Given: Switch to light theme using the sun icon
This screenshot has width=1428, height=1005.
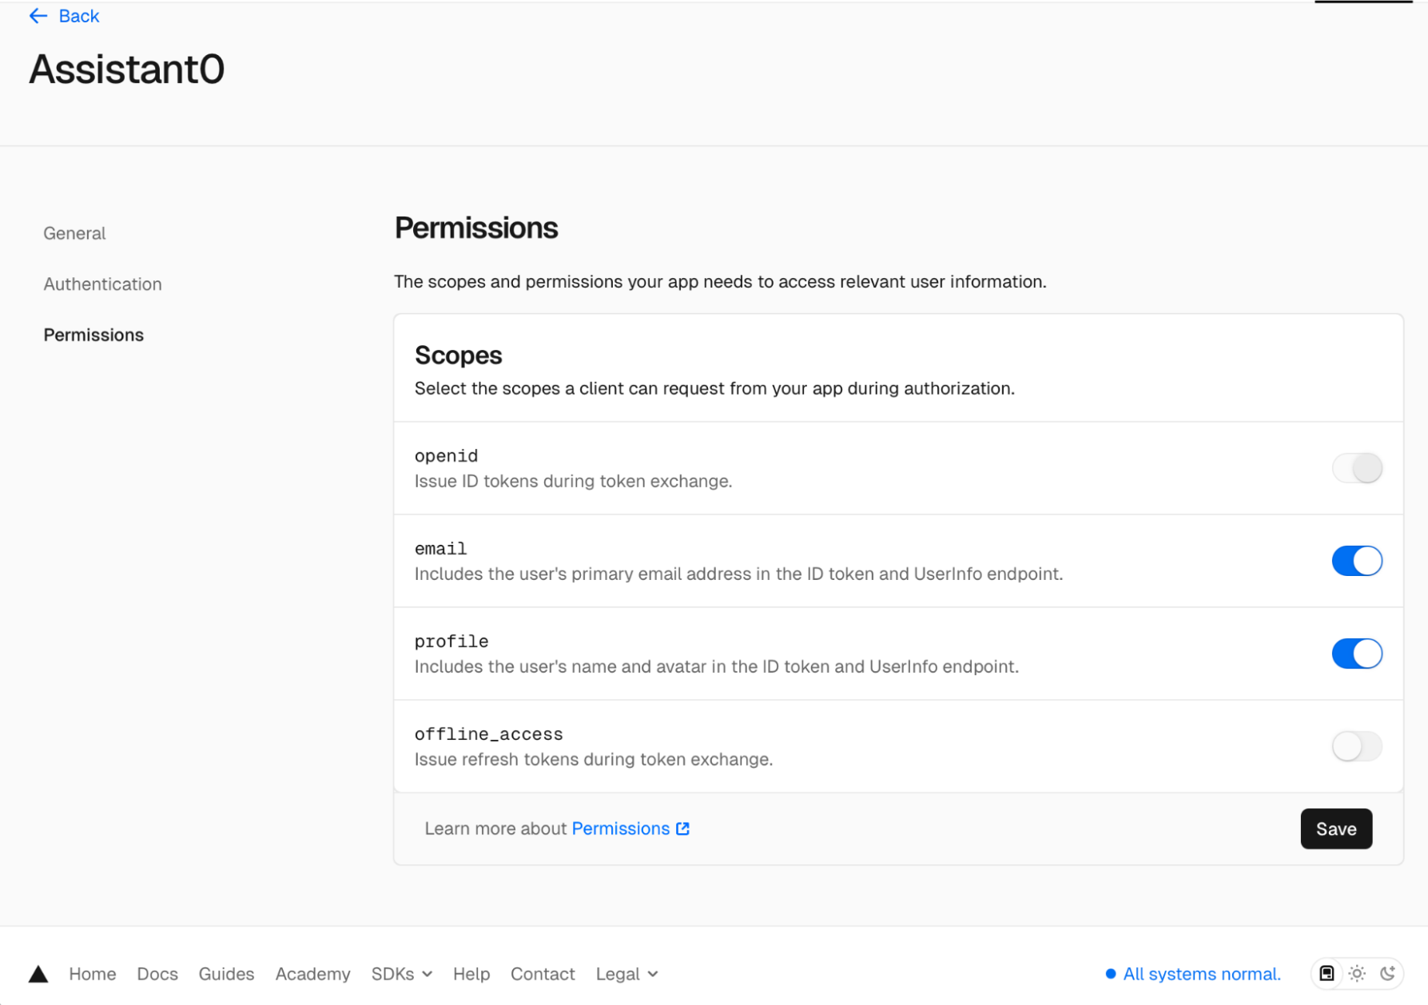Looking at the screenshot, I should (x=1357, y=973).
